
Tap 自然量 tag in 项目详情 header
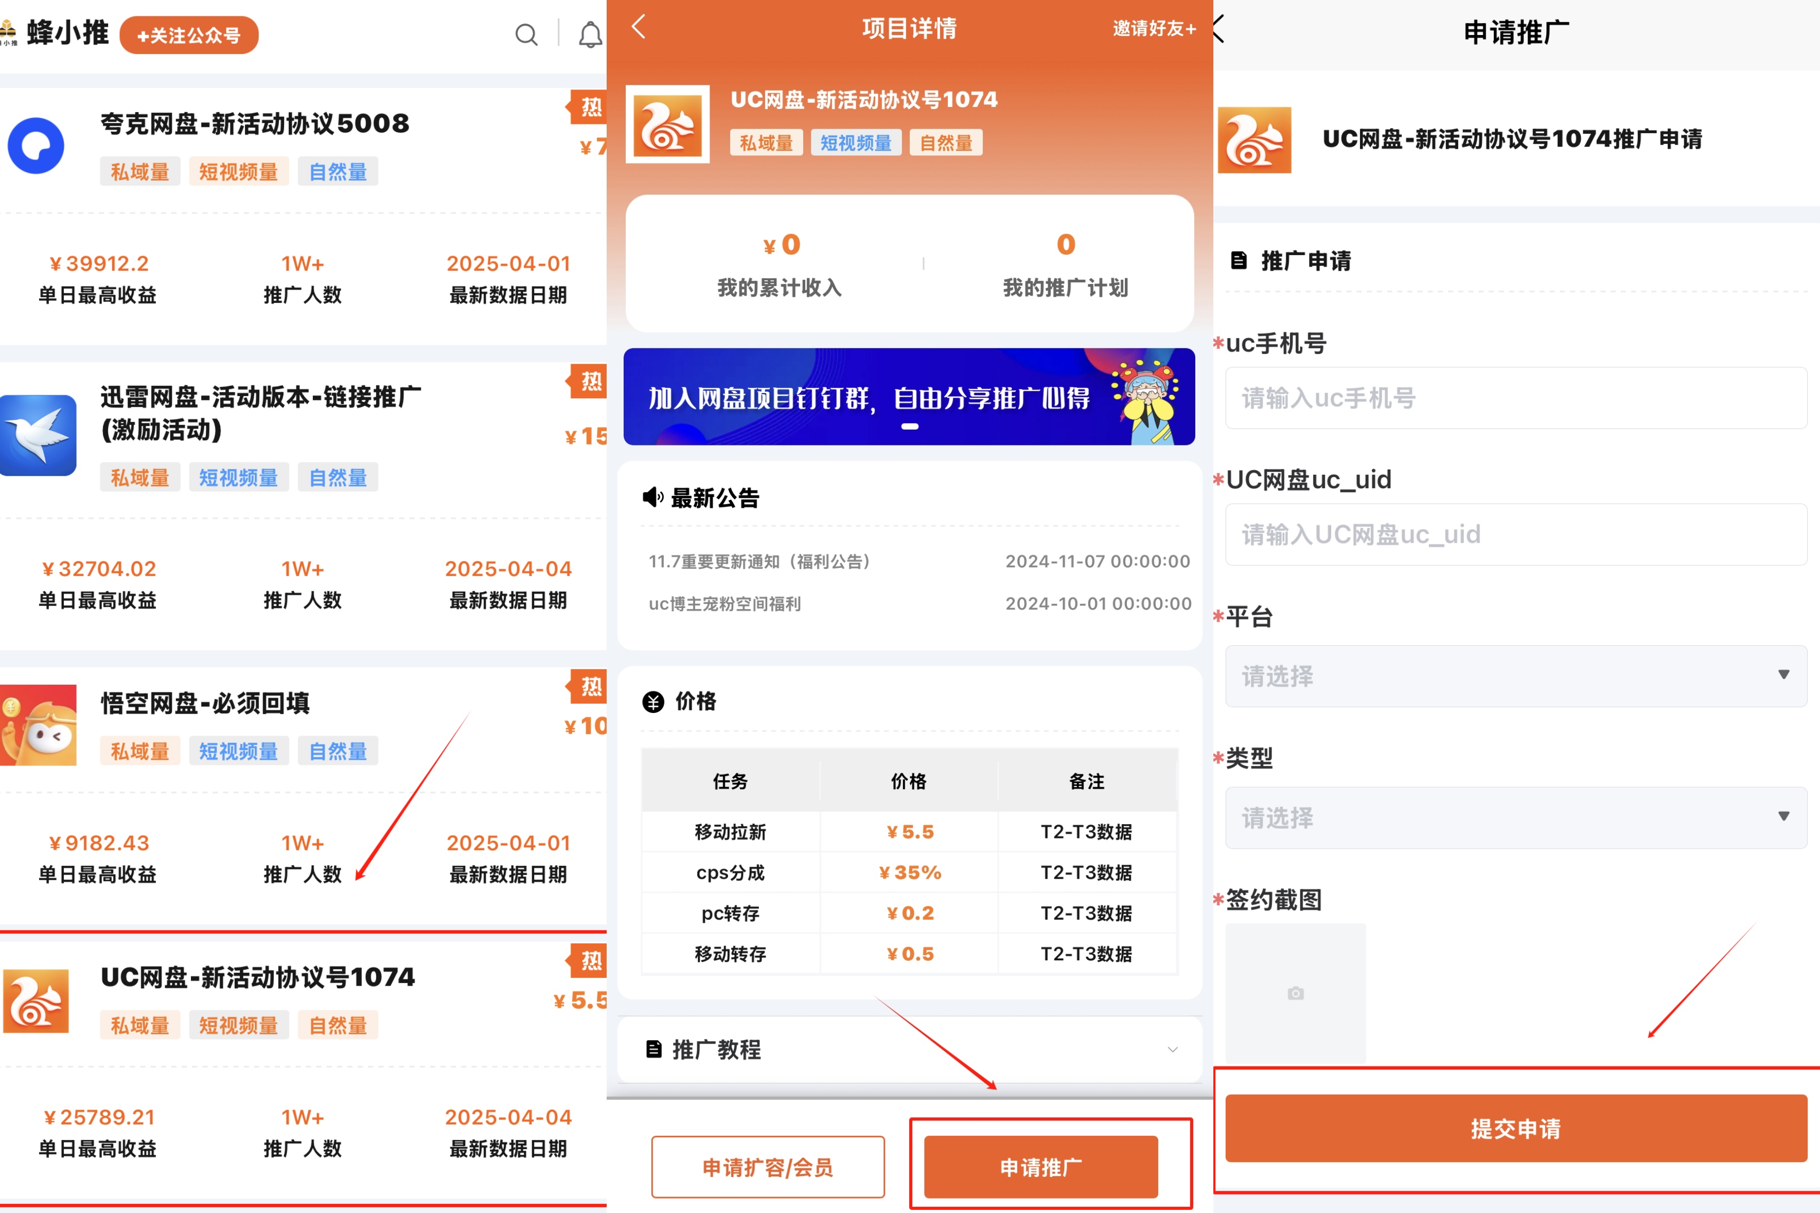[x=946, y=142]
